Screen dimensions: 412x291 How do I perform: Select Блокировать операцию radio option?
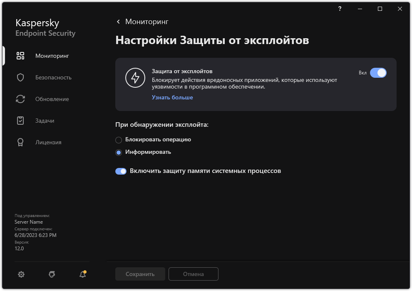(119, 140)
